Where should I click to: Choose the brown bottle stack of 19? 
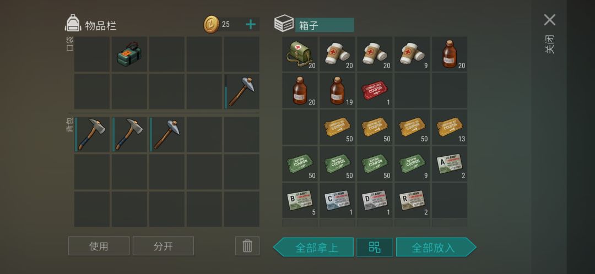(x=337, y=91)
